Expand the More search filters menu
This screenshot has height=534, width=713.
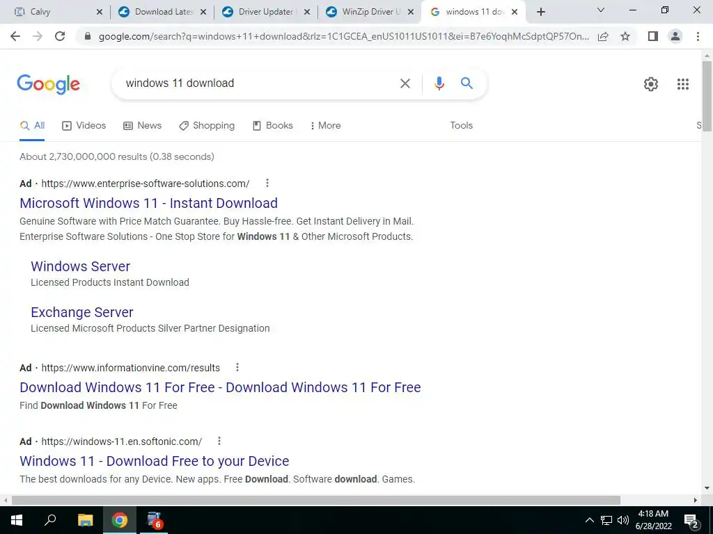coord(326,125)
